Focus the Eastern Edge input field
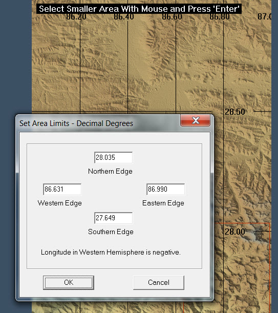This screenshot has width=278, height=313. 166,189
